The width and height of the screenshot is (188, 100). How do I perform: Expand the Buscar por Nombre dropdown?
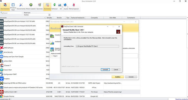[x=49, y=15]
